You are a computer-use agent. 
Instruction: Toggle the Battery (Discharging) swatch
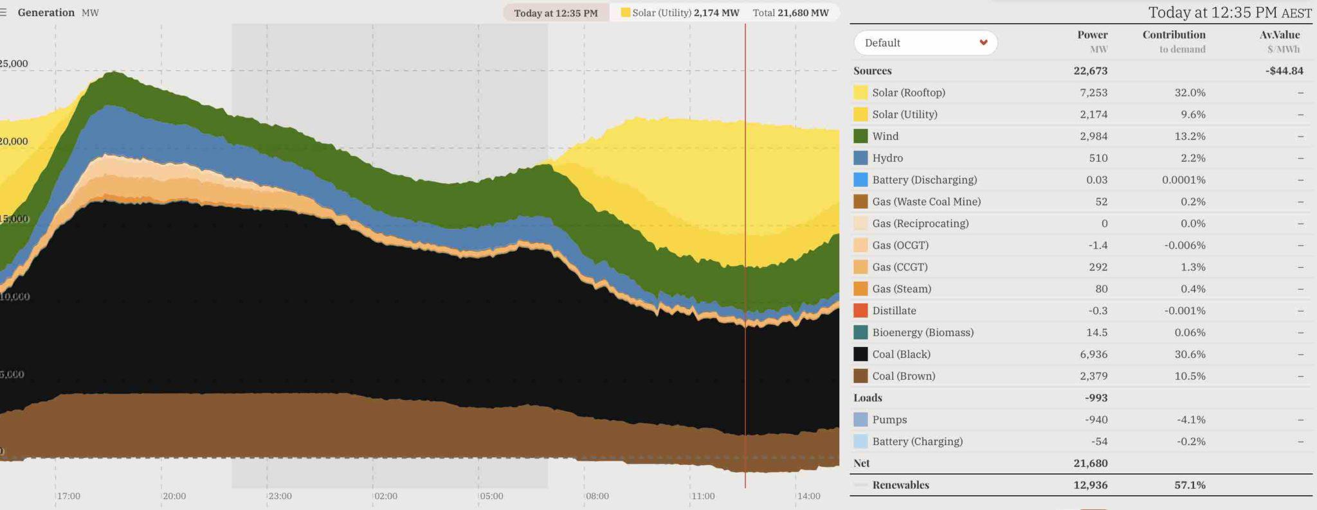(x=860, y=180)
